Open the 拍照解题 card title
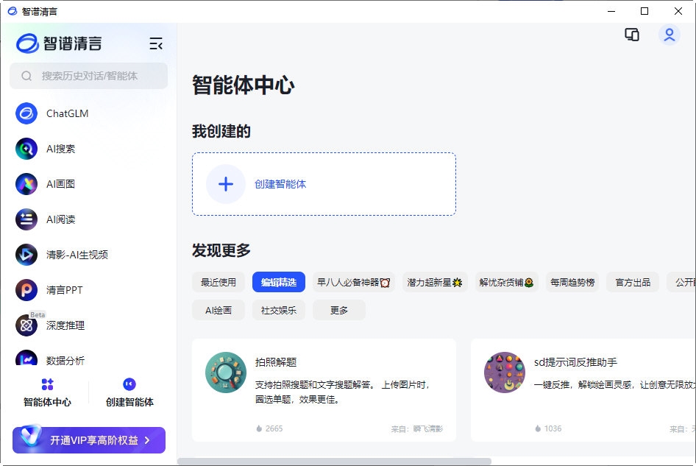The width and height of the screenshot is (696, 466). coord(276,362)
